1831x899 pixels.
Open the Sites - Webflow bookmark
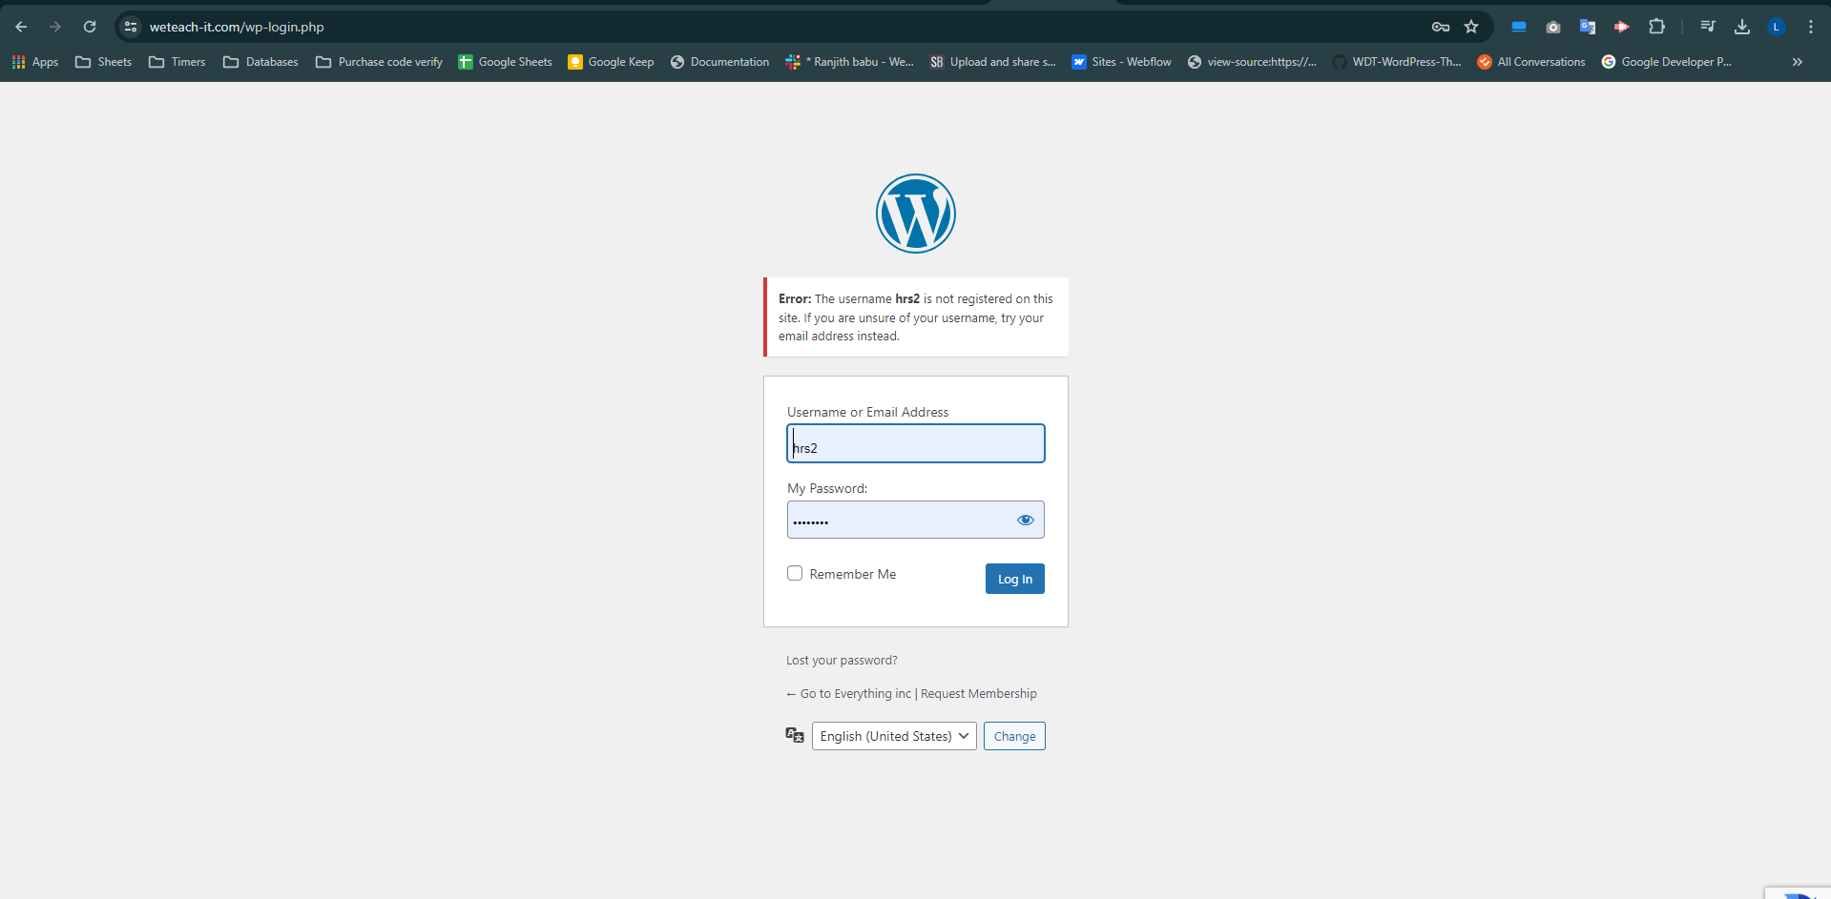point(1122,62)
